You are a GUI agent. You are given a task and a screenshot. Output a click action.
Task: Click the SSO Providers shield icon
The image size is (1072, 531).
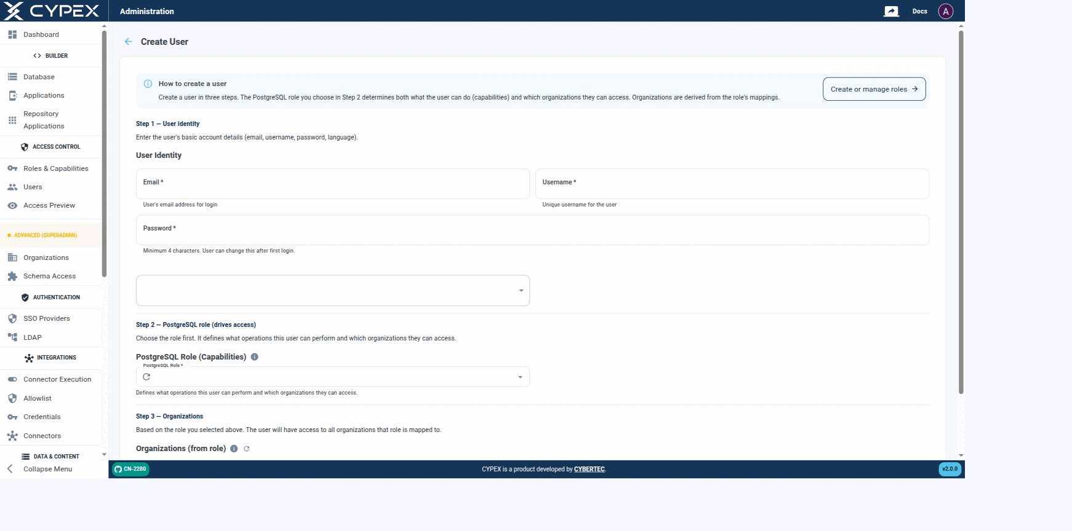(12, 318)
